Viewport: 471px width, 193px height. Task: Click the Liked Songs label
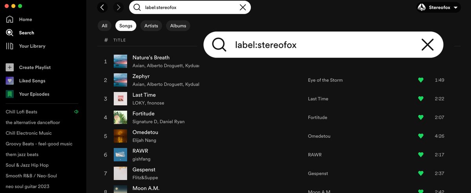click(x=32, y=81)
